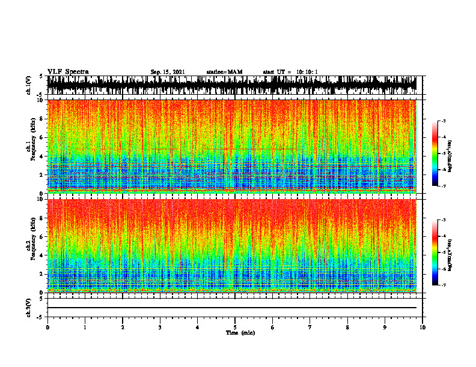Click inside the ch.2 spectrogram panel

click(x=231, y=246)
